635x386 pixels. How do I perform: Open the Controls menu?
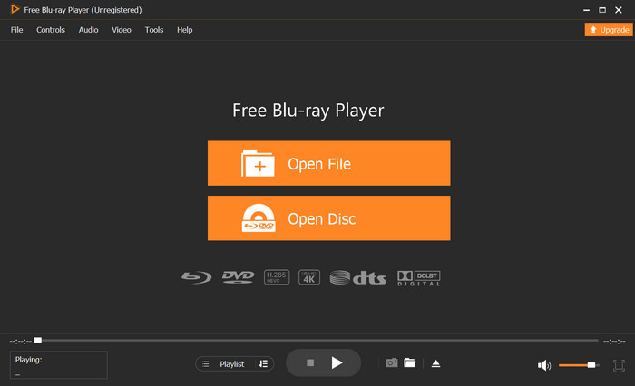[x=51, y=30]
